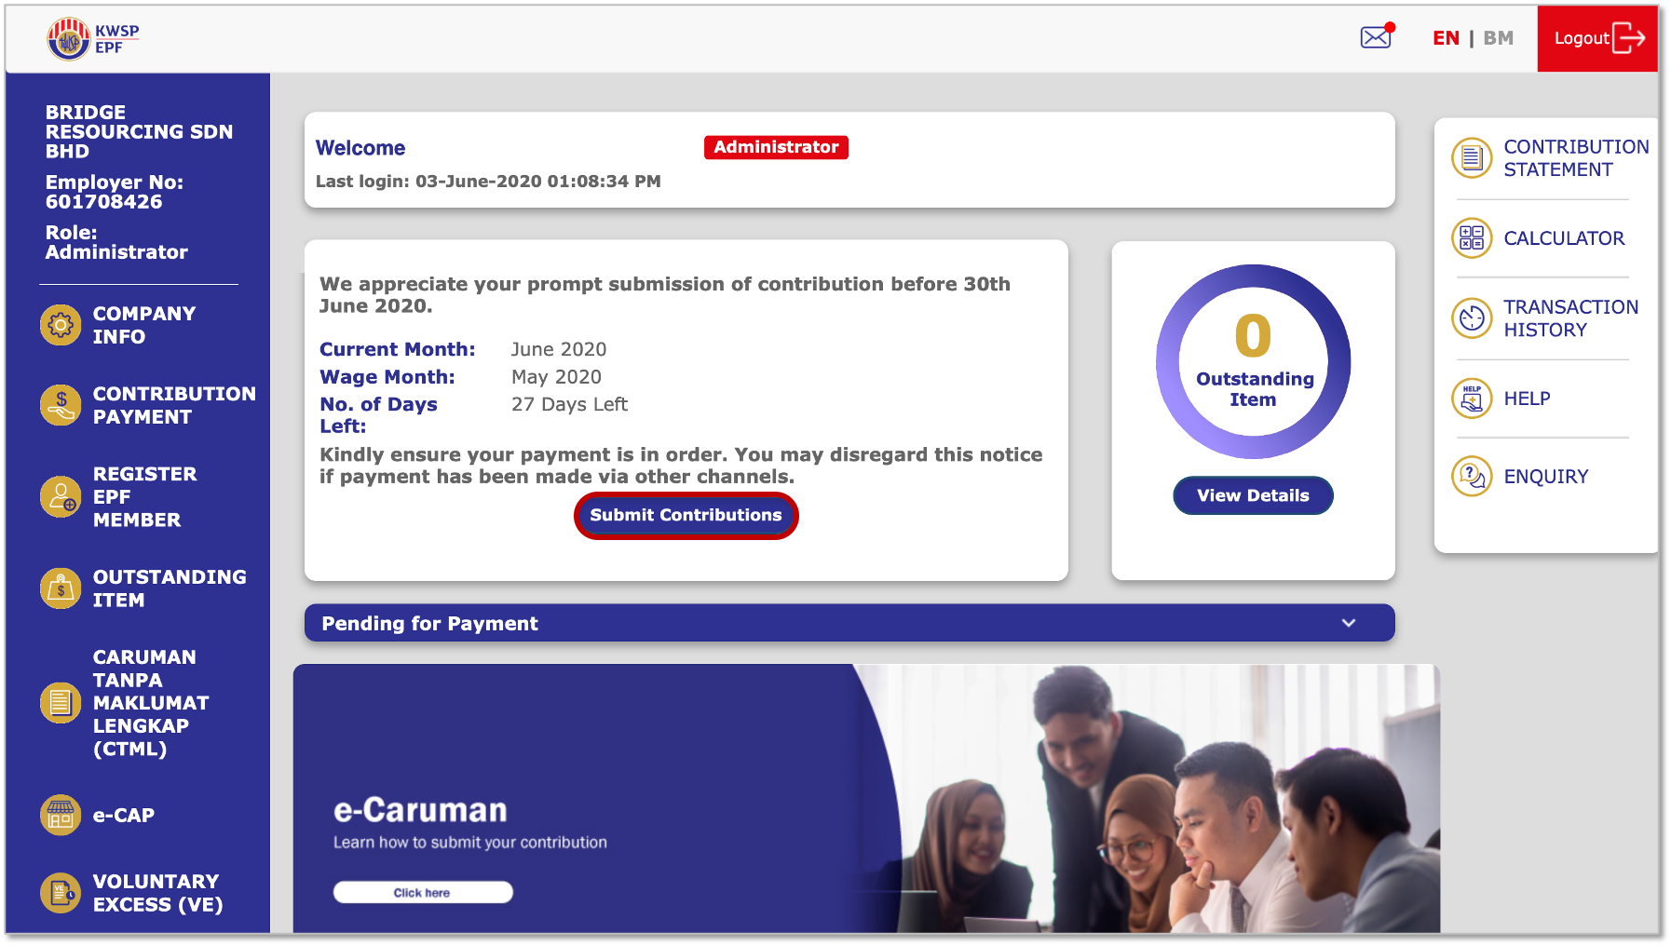Click the e-Caruman Click here button

[423, 892]
